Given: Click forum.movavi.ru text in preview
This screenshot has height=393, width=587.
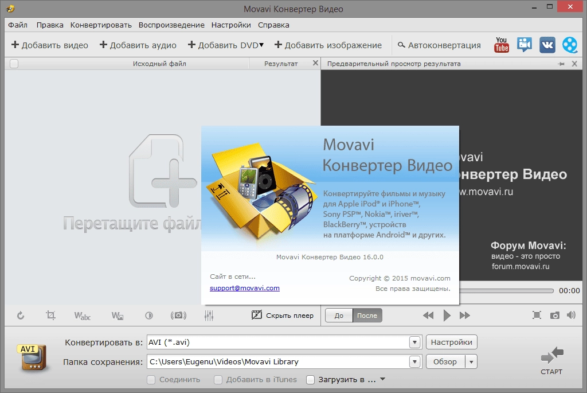Looking at the screenshot, I should coord(521,266).
